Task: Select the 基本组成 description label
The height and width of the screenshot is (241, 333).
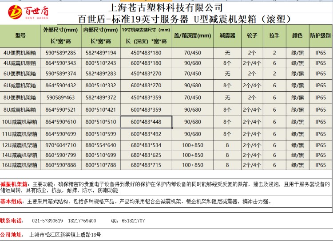Action: (12, 201)
